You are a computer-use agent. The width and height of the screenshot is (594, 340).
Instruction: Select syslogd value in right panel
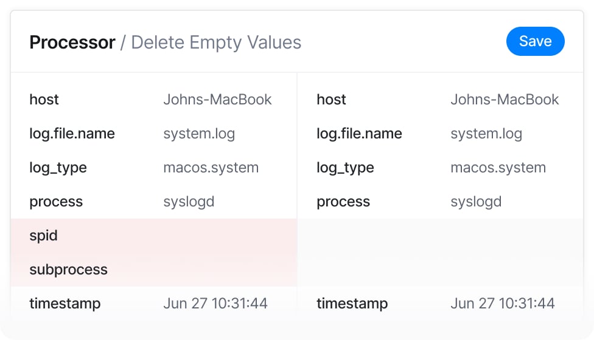pos(476,202)
